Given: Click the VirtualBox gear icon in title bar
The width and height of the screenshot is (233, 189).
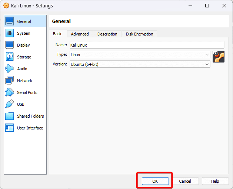Looking at the screenshot, I should tap(6, 6).
